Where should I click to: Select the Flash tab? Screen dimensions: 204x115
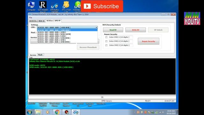point(40,55)
